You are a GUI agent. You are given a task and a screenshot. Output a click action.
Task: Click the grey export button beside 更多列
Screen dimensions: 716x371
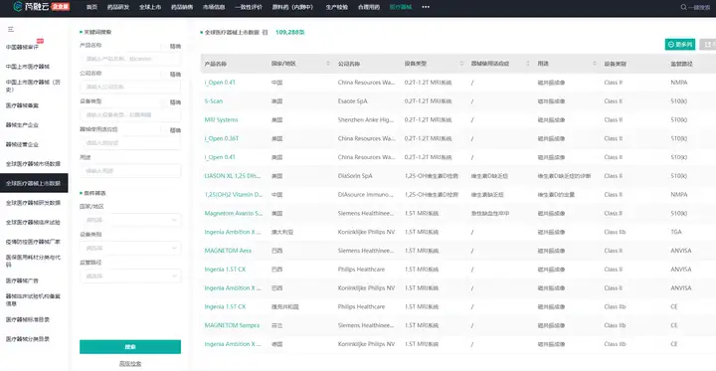[x=707, y=45]
